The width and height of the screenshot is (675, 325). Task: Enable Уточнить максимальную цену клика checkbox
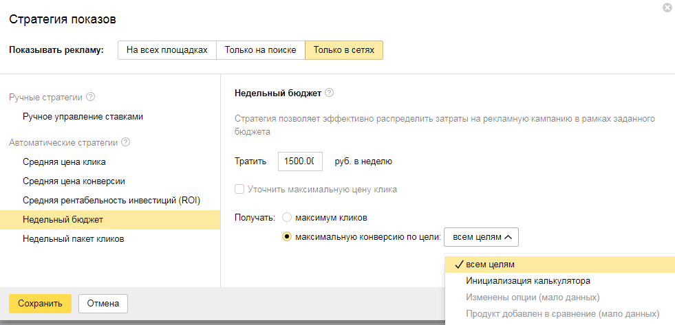click(x=239, y=189)
